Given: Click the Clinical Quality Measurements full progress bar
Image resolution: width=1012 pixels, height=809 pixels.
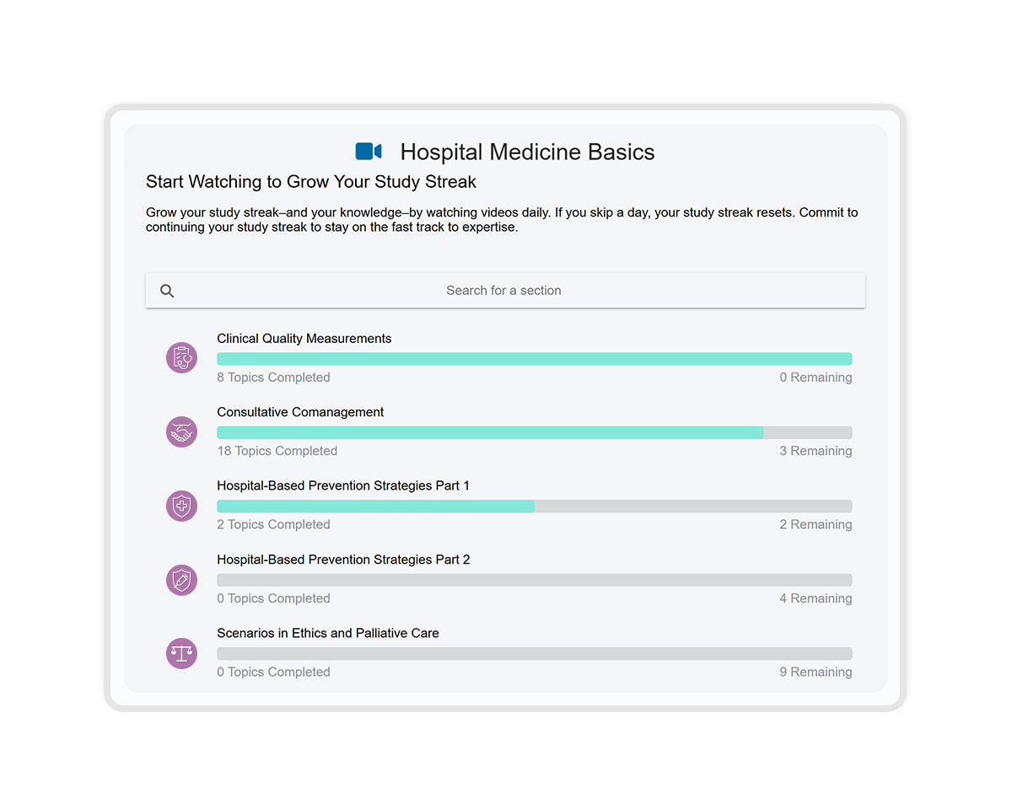Looking at the screenshot, I should [535, 359].
